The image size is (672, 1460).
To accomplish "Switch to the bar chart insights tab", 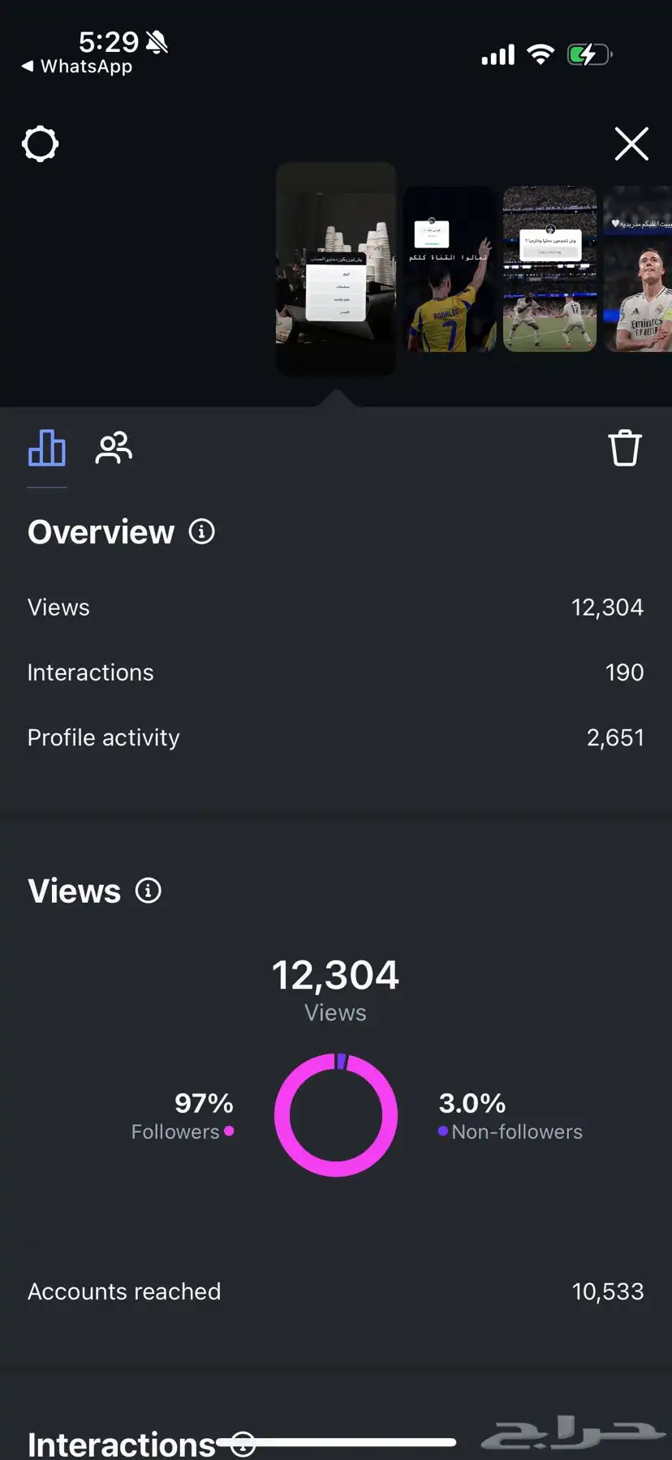I will 47,448.
